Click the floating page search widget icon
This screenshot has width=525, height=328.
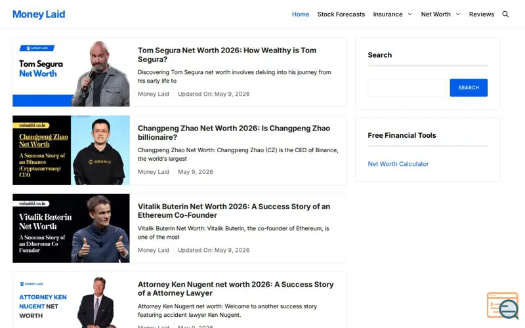coord(503,306)
